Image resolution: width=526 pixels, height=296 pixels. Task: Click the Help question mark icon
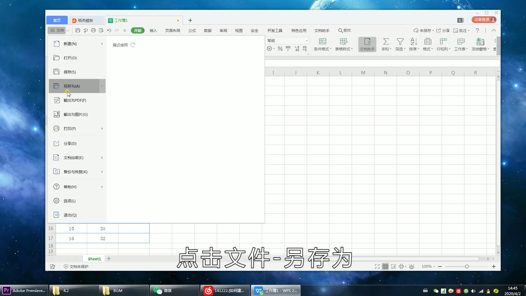pos(477,30)
